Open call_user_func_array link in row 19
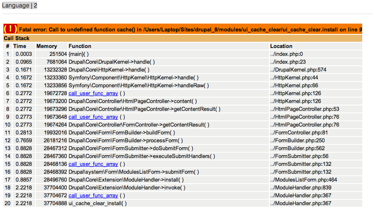 (93, 196)
